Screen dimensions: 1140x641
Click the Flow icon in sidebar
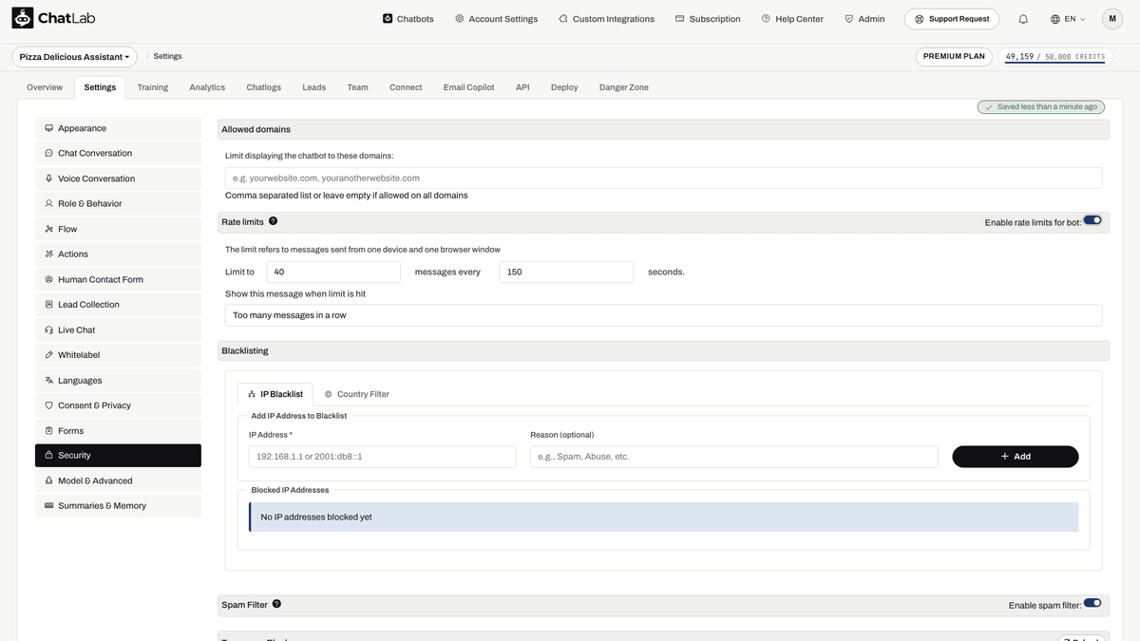48,229
